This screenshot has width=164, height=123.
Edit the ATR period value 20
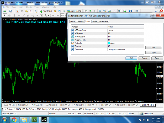click(126, 34)
